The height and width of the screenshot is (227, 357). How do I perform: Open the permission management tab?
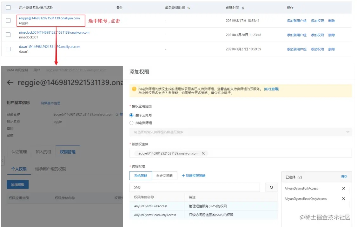(x=68, y=152)
